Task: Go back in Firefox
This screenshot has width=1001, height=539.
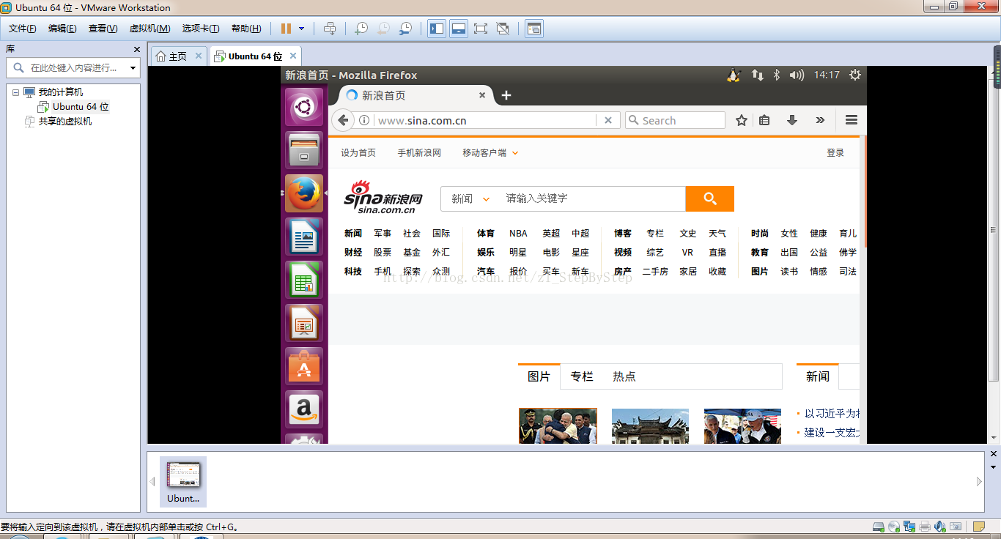Action: pyautogui.click(x=343, y=120)
